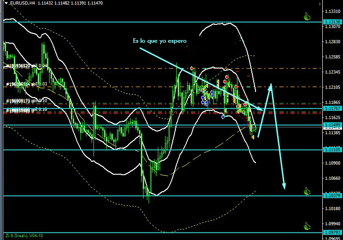Click the 1.13138 price tag on the axis

pyautogui.click(x=332, y=22)
